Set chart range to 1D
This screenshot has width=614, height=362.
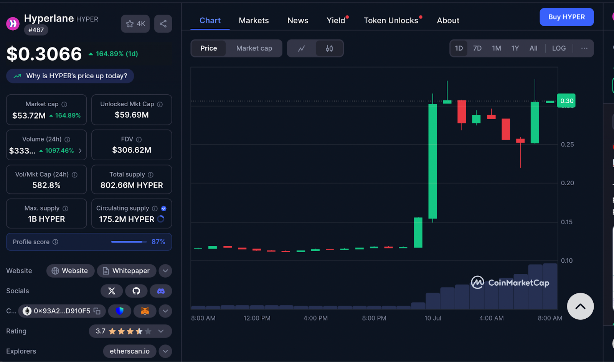coord(459,48)
